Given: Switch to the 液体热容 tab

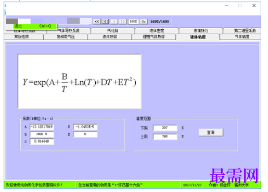Looking at the screenshot, I should point(110,37).
